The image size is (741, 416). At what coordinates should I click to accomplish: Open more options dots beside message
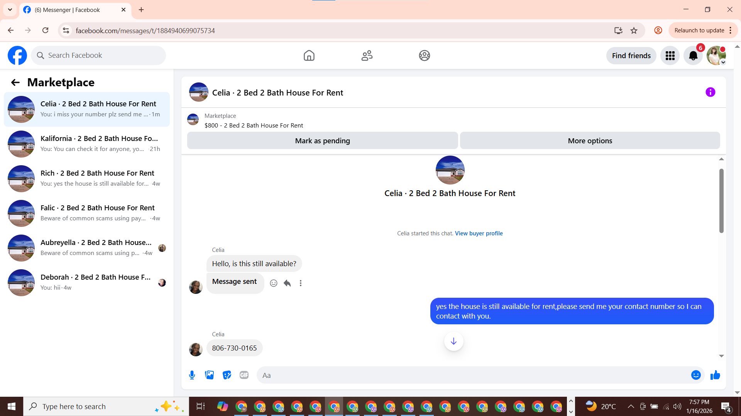pos(301,283)
